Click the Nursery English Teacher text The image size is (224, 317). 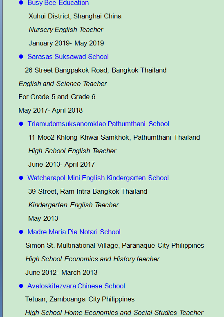66,29
